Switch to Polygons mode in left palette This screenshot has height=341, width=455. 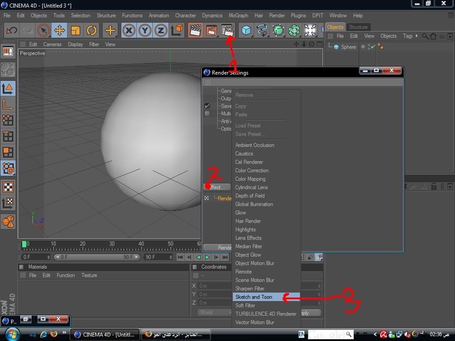point(8,152)
